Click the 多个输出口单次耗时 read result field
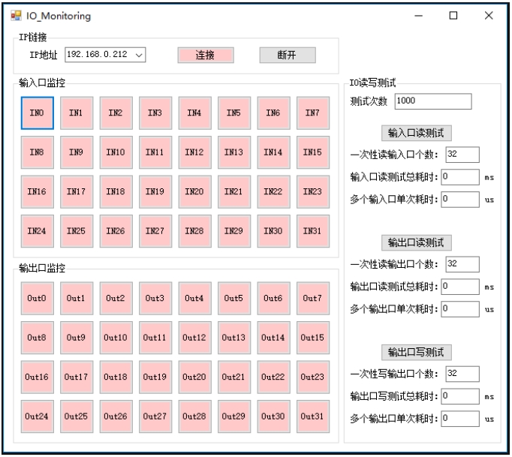 460,309
